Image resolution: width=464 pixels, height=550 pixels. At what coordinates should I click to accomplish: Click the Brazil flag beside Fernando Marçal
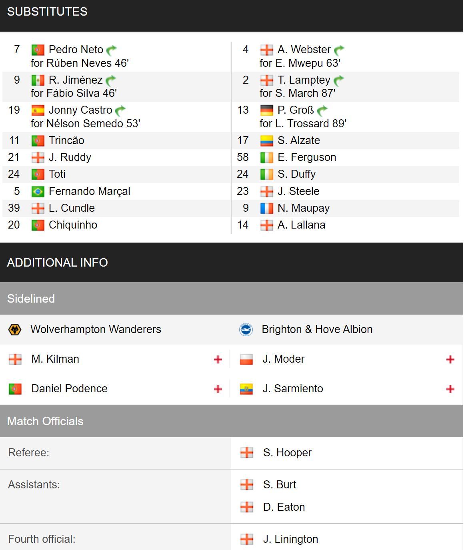point(38,192)
